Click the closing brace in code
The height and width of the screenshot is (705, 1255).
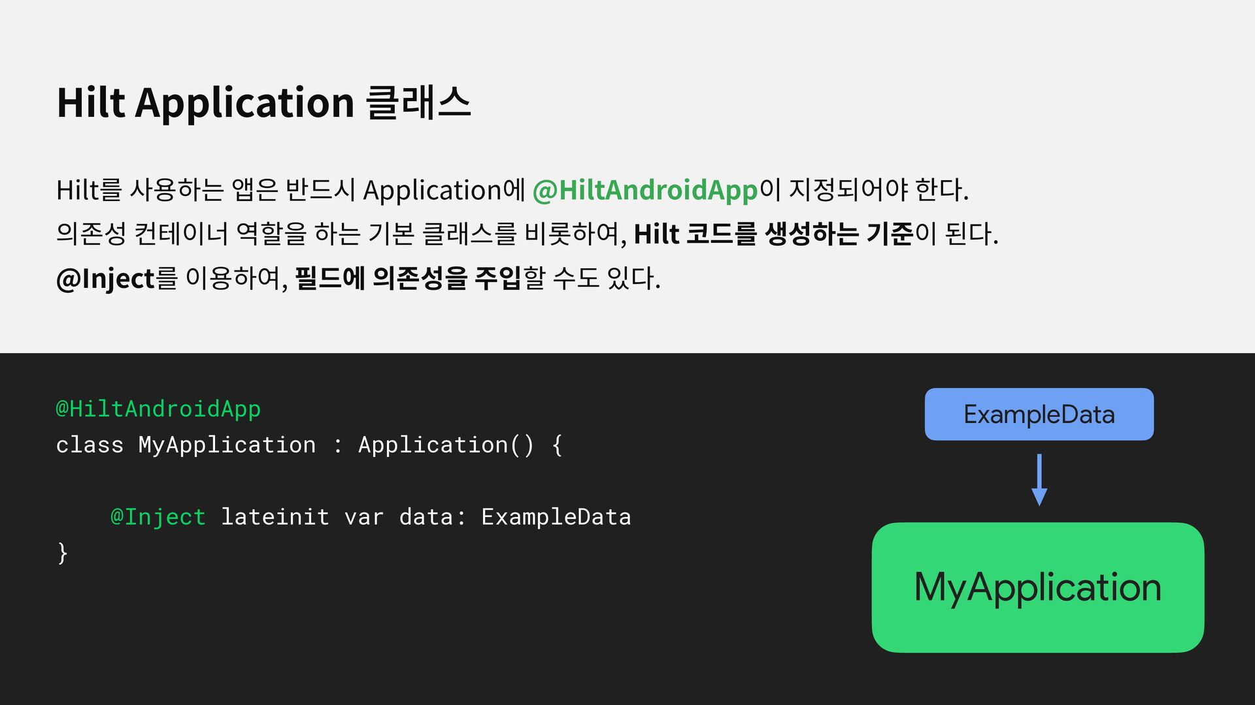[x=62, y=552]
